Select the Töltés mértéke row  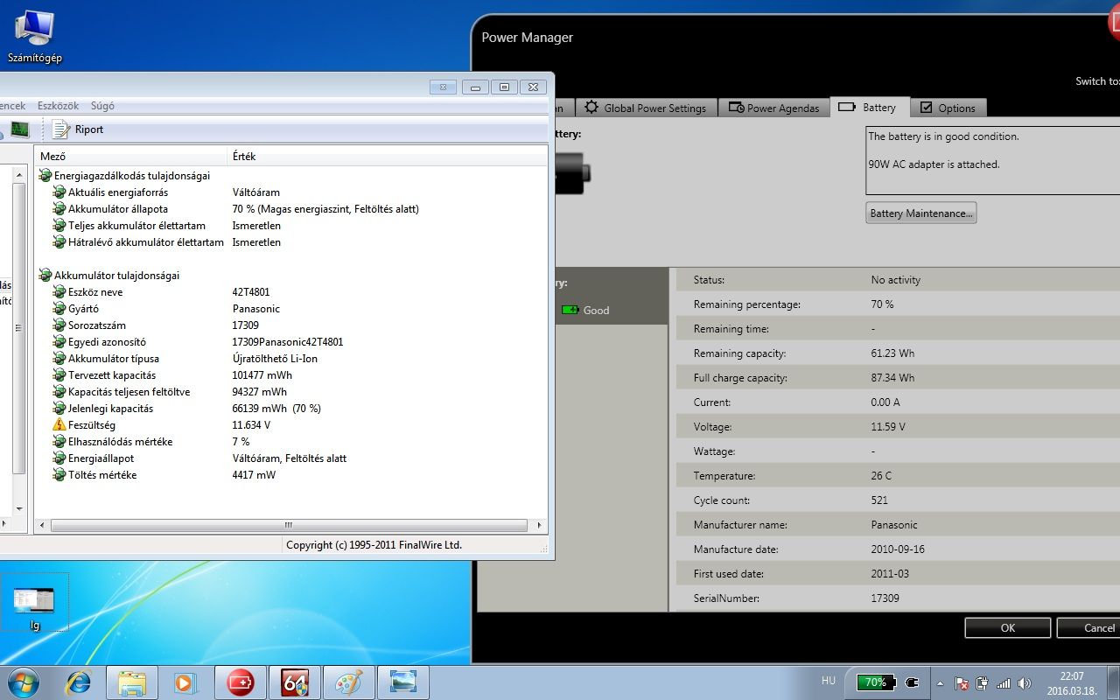point(291,475)
